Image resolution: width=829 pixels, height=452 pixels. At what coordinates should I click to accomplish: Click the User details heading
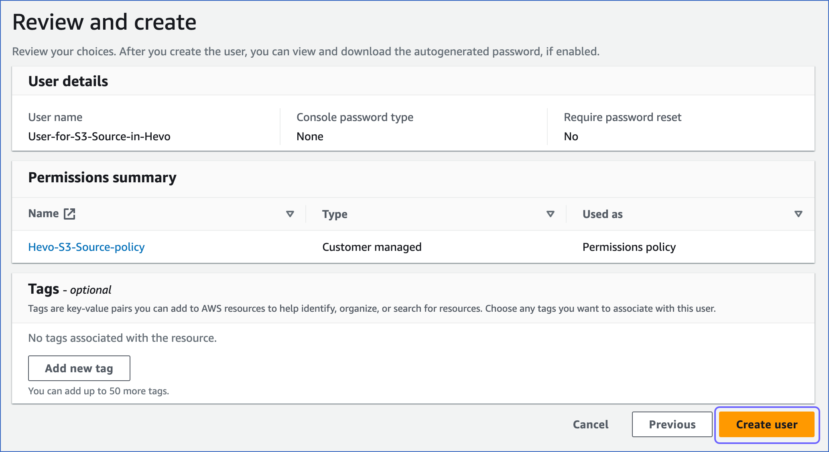click(68, 81)
